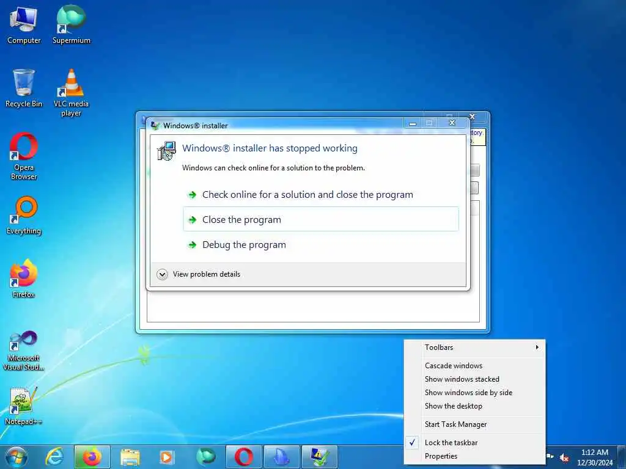Open the Toolbars submenu
Viewport: 626px width, 469px height.
(474, 347)
